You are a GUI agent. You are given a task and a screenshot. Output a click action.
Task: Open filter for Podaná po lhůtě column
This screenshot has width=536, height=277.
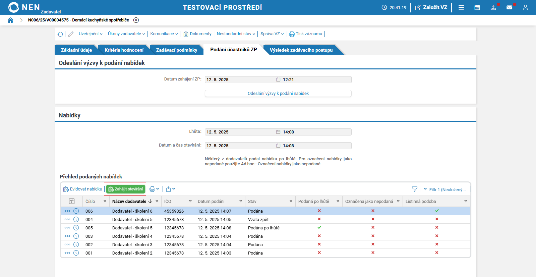338,202
